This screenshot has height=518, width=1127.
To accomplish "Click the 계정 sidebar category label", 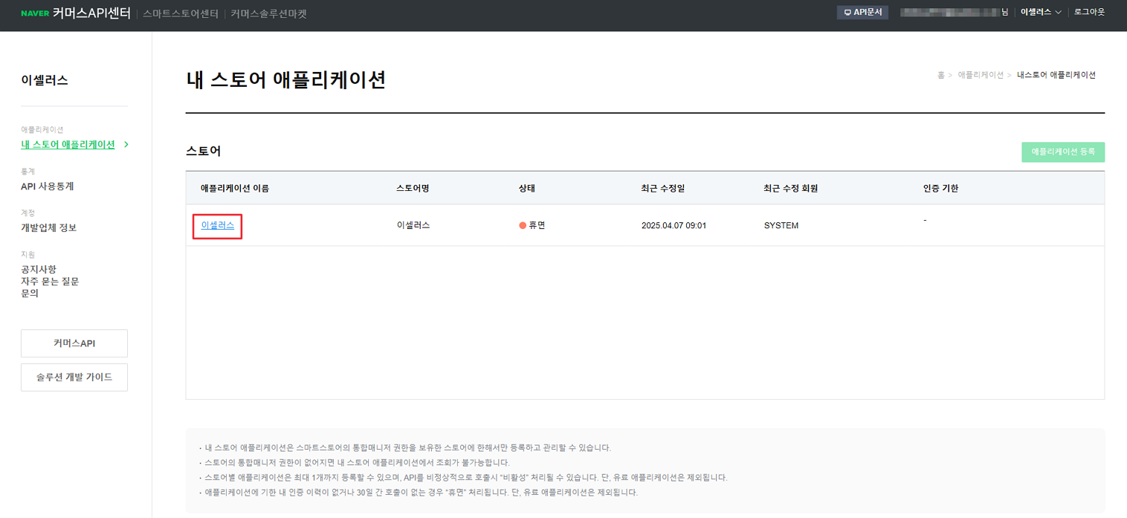I will click(28, 213).
